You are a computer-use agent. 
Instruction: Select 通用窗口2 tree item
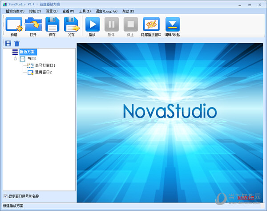44,72
